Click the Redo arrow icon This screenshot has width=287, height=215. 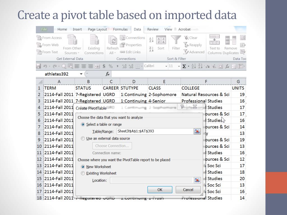[x=55, y=66]
